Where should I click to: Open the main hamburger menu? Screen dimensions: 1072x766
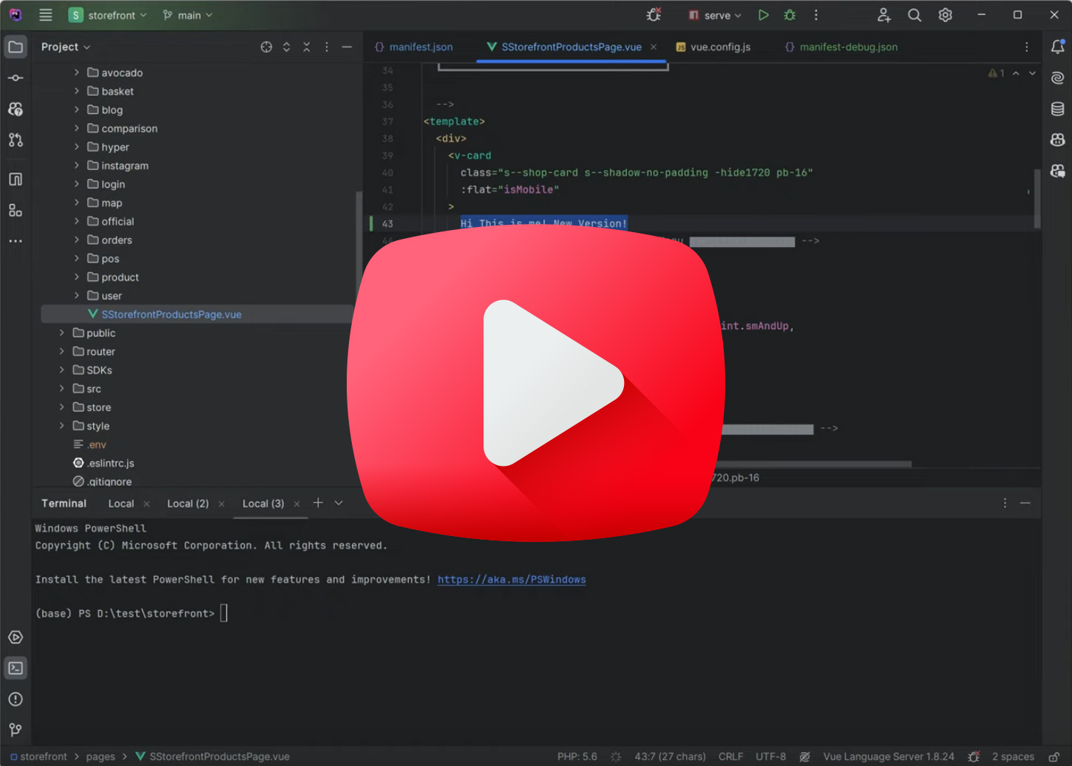point(46,15)
